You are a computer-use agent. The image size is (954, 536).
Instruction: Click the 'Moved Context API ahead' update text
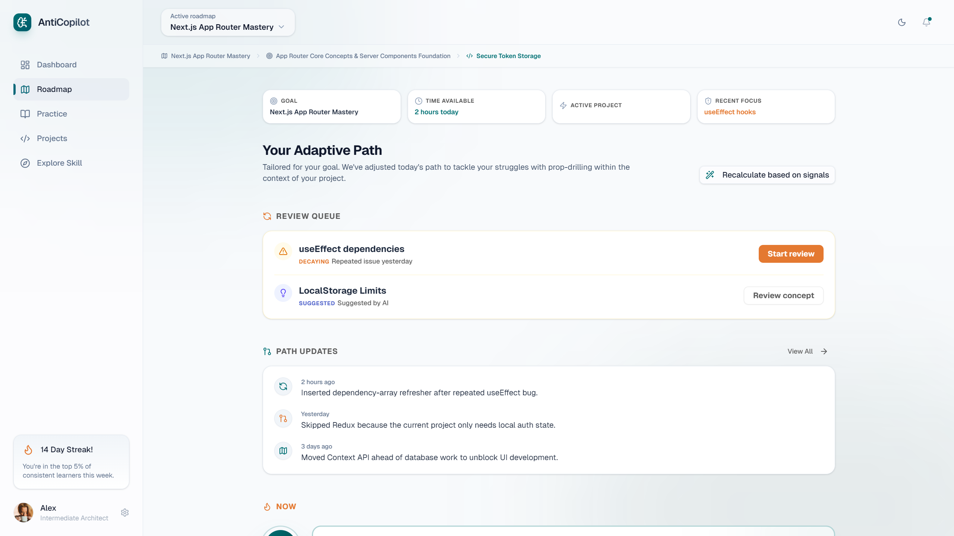click(429, 457)
